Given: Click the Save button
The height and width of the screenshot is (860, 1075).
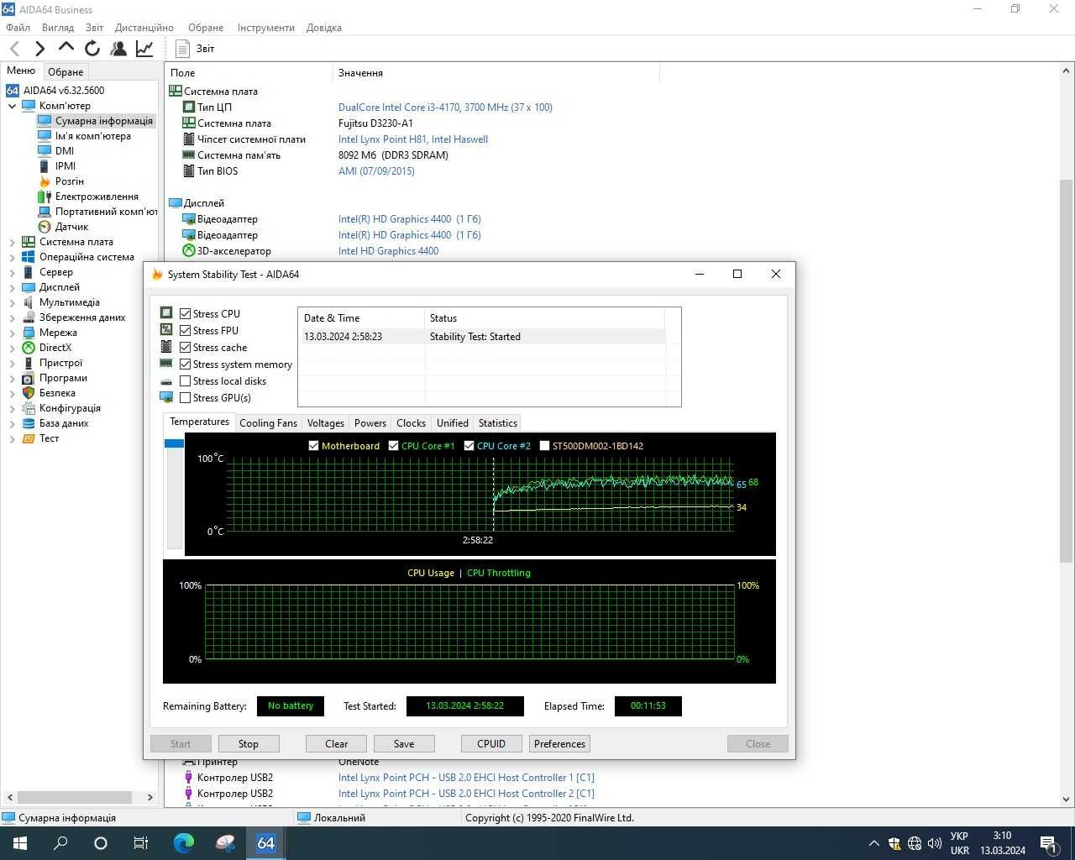Looking at the screenshot, I should (x=404, y=744).
